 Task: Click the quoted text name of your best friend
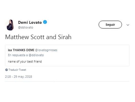tap(25, 62)
